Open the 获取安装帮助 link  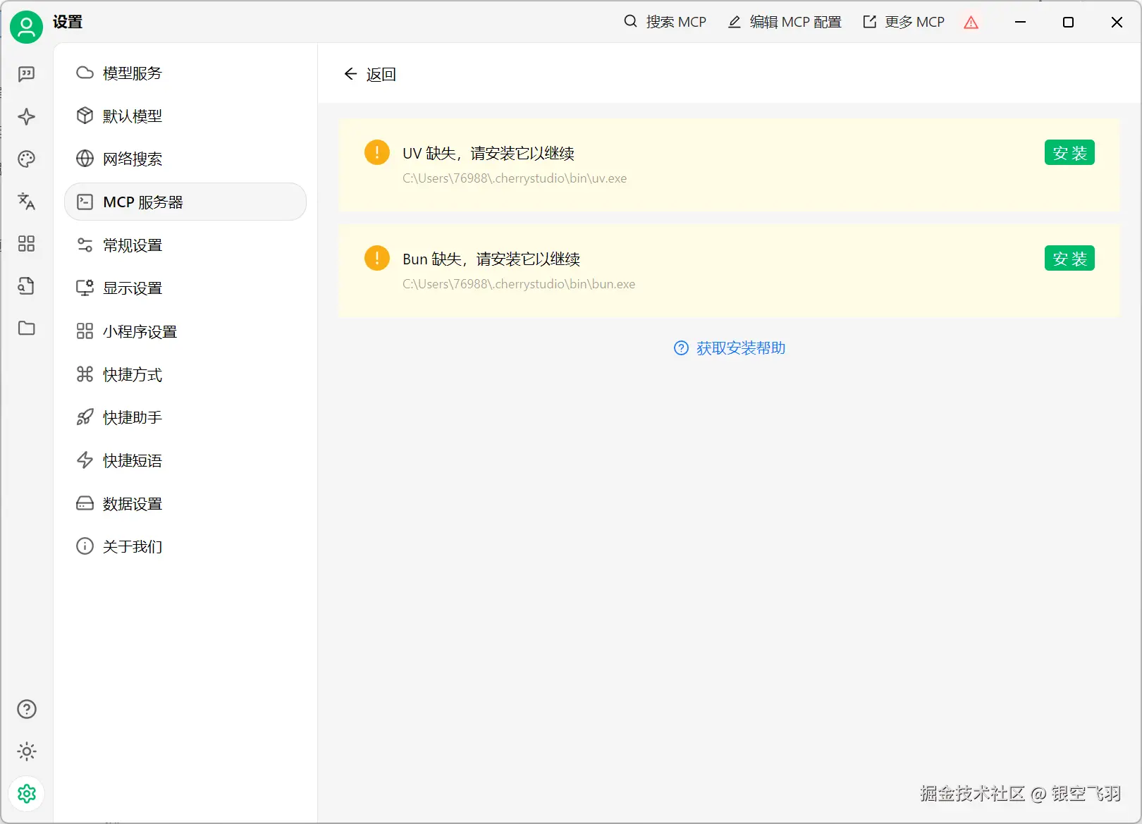pyautogui.click(x=730, y=348)
